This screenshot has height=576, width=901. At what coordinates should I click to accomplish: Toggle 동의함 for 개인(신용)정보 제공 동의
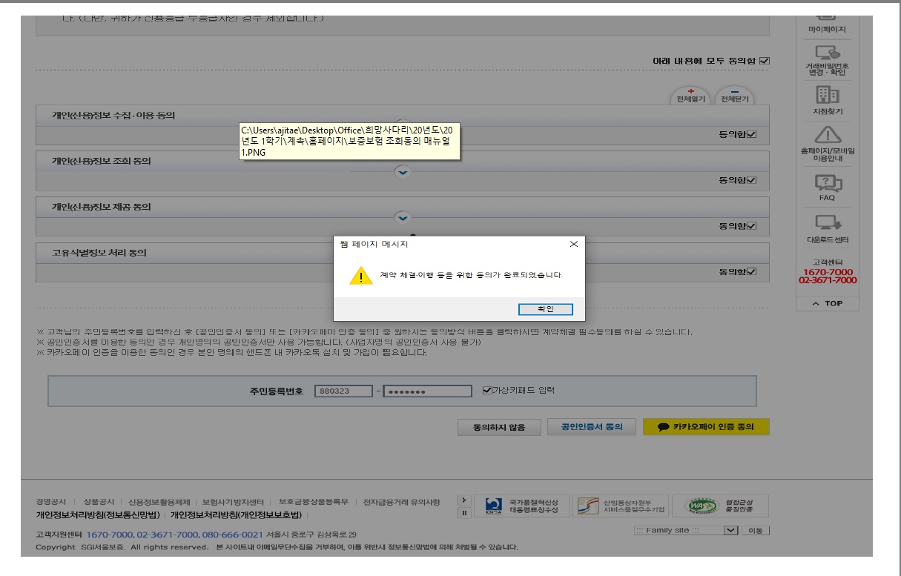(752, 226)
